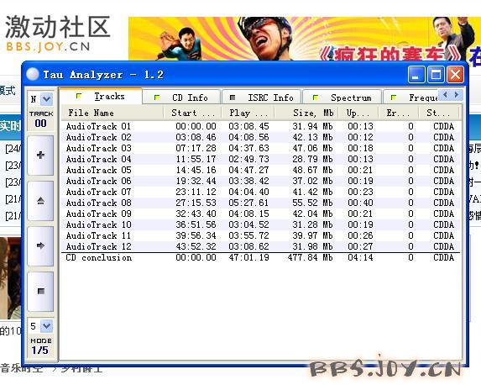Click the stop square button
Image resolution: width=481 pixels, height=385 pixels.
[x=40, y=291]
